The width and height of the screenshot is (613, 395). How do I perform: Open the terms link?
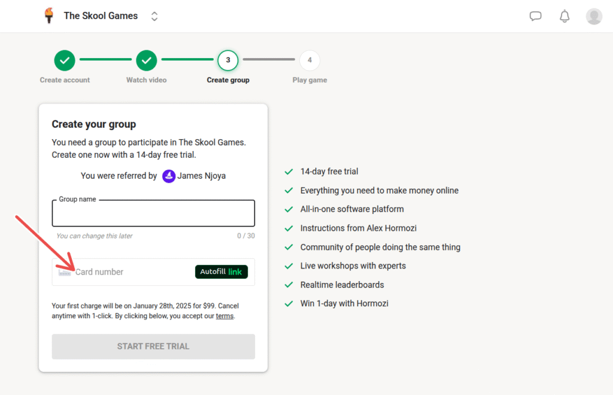pos(224,316)
